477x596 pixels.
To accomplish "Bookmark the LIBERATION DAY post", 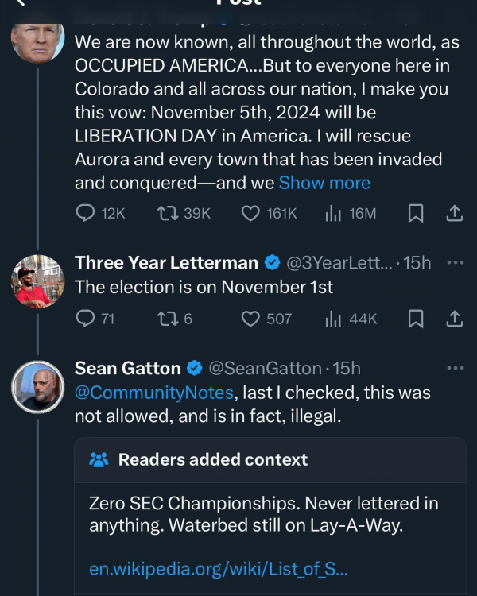I will coord(415,213).
